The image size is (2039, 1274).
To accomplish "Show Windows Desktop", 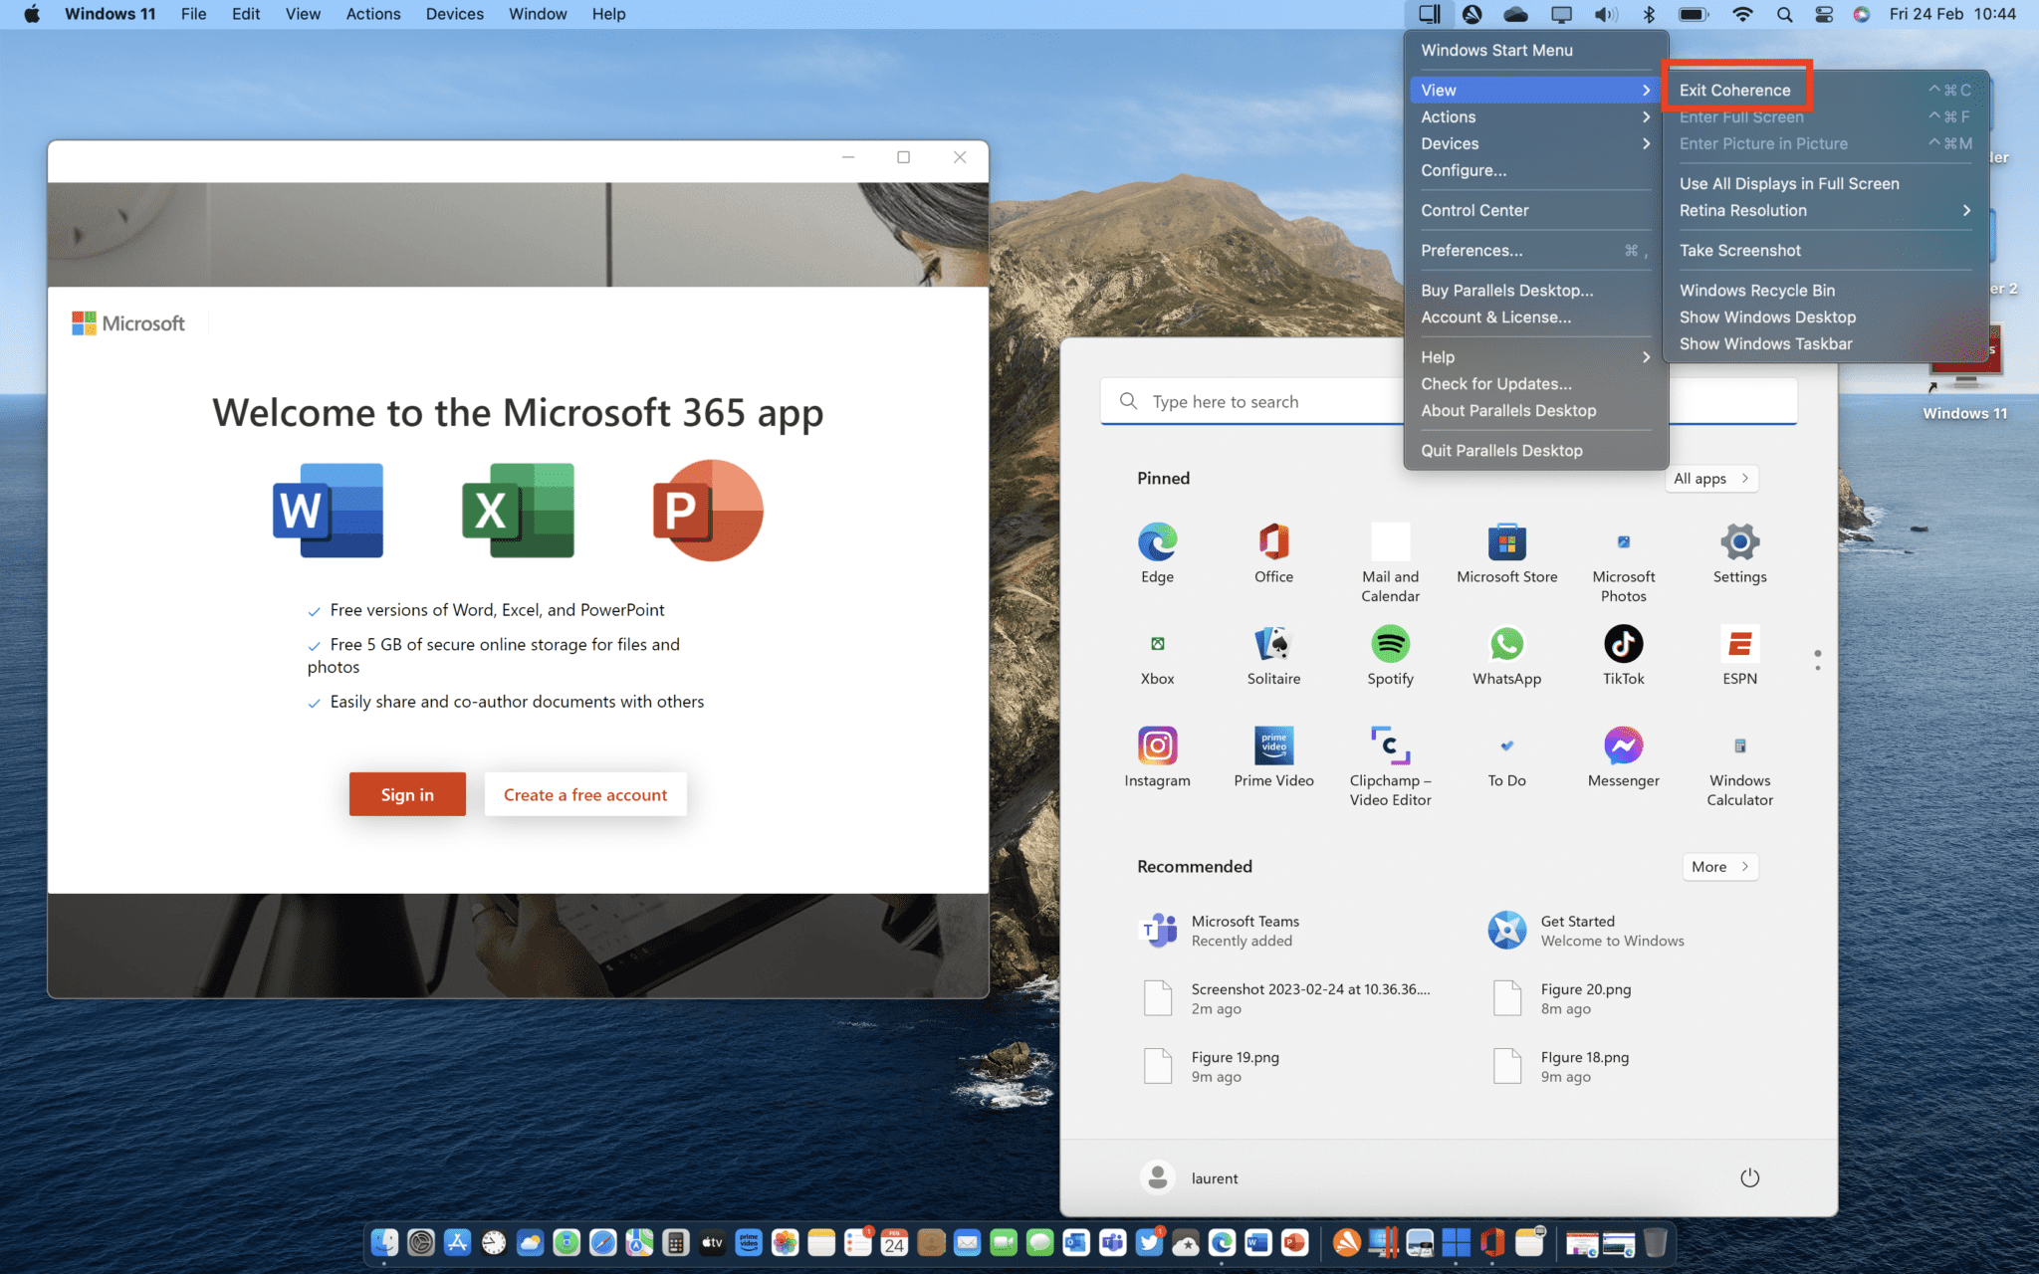I will [1767, 317].
